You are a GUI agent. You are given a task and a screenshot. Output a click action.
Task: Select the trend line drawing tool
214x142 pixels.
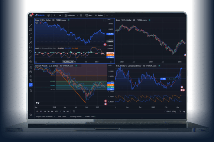31,25
